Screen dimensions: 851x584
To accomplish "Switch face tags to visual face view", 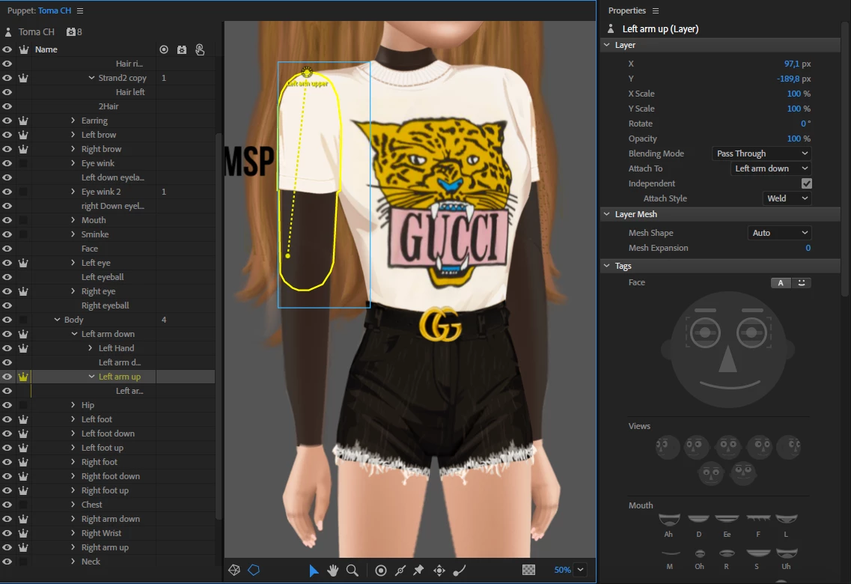I will (801, 283).
